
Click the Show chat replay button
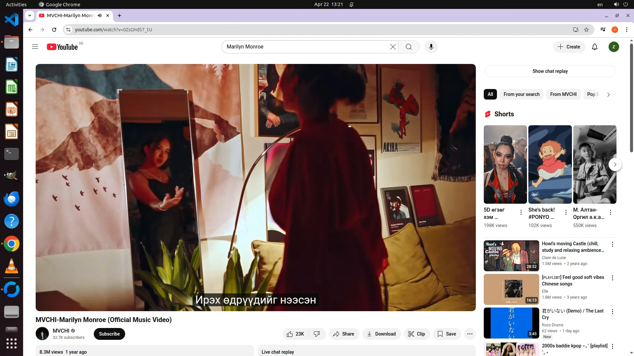pos(550,71)
